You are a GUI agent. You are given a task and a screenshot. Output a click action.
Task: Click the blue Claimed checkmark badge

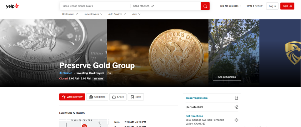pyautogui.click(x=61, y=73)
